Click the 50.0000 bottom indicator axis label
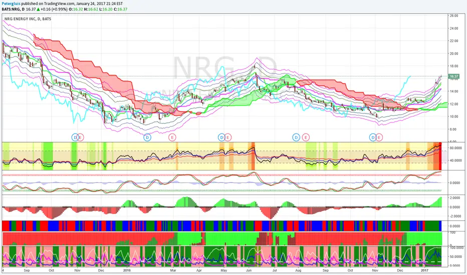Viewport: 467px width, 275px height. [x=455, y=256]
